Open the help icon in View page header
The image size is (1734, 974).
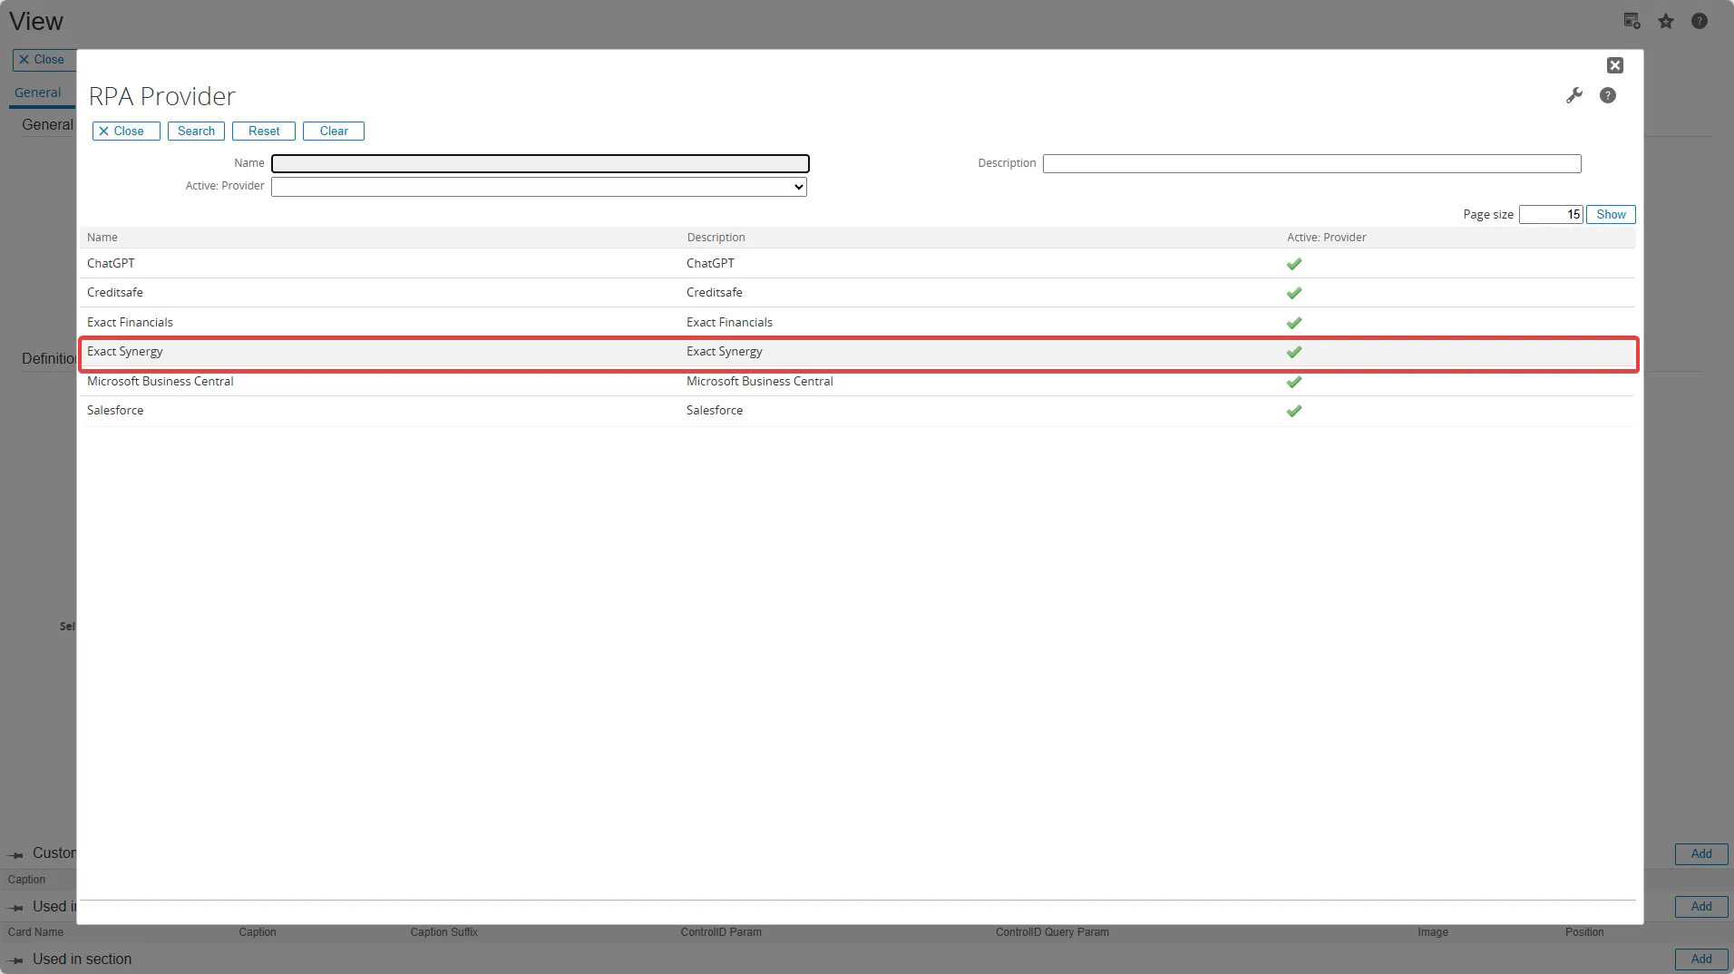1700,21
